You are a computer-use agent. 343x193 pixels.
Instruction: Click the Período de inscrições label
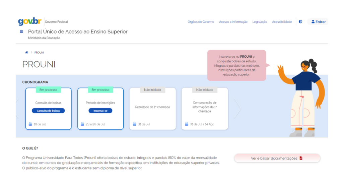(100, 103)
